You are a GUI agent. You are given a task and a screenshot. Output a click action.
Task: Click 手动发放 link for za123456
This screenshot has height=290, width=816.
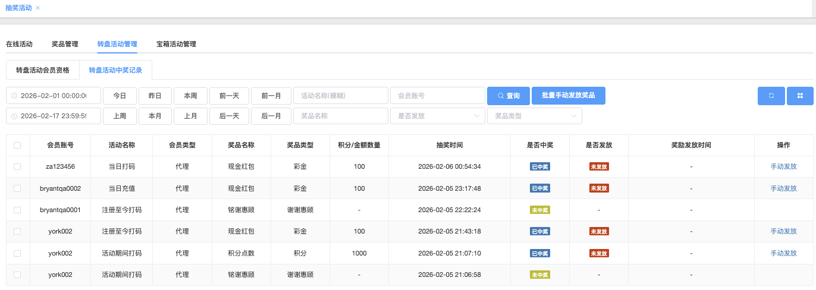[x=783, y=167]
